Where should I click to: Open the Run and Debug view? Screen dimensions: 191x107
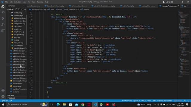3,24
